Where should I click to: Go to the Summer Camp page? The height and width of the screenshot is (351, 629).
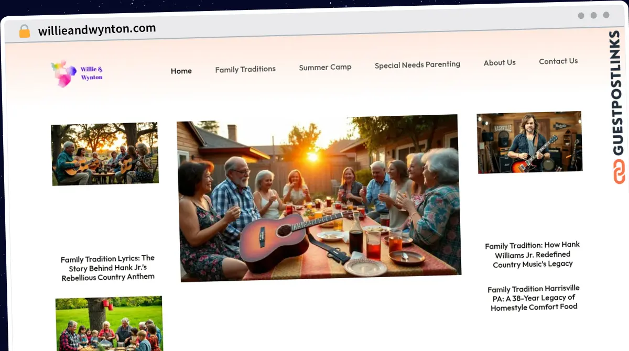[325, 67]
